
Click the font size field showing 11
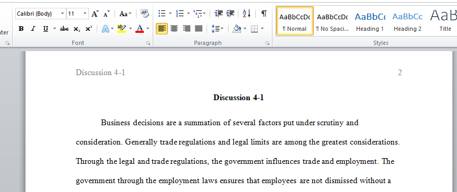[74, 14]
